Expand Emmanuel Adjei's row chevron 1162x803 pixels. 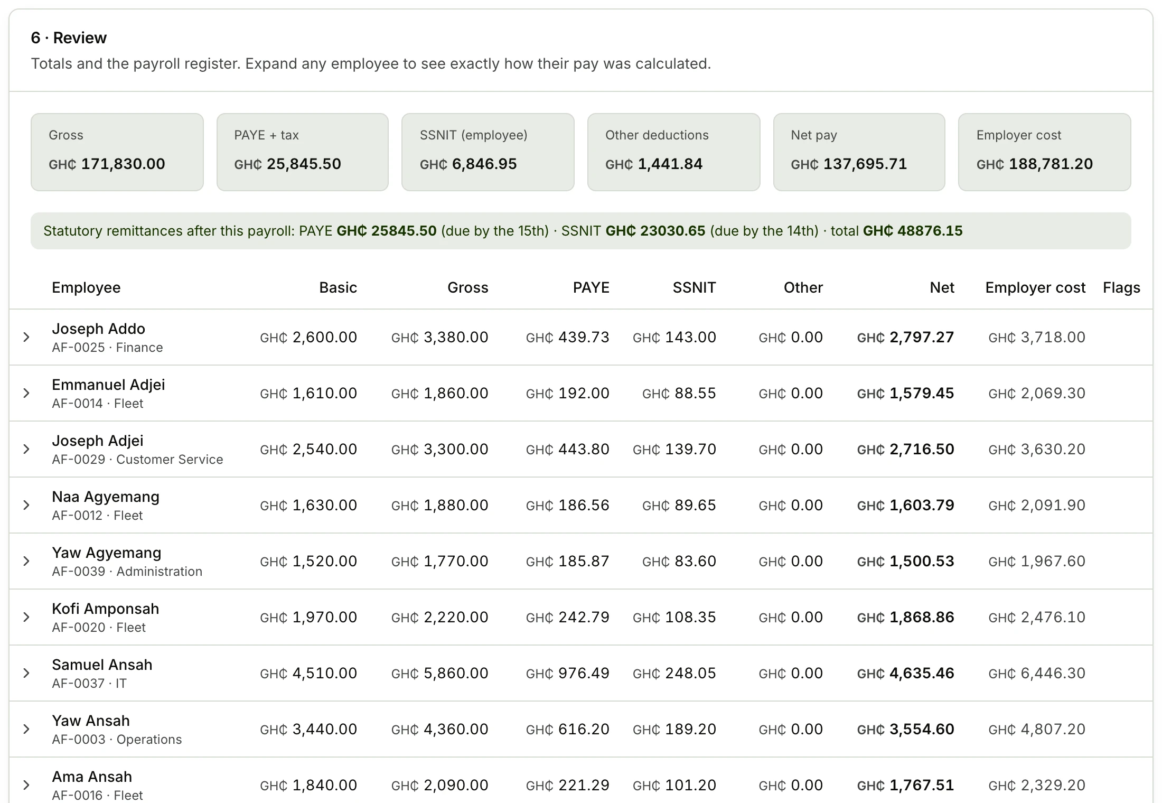pyautogui.click(x=26, y=393)
